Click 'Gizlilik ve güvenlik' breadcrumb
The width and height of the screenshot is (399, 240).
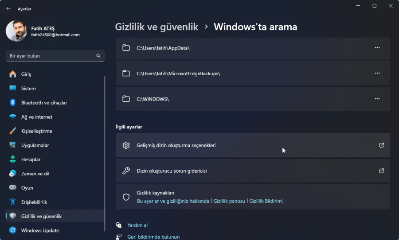(156, 27)
